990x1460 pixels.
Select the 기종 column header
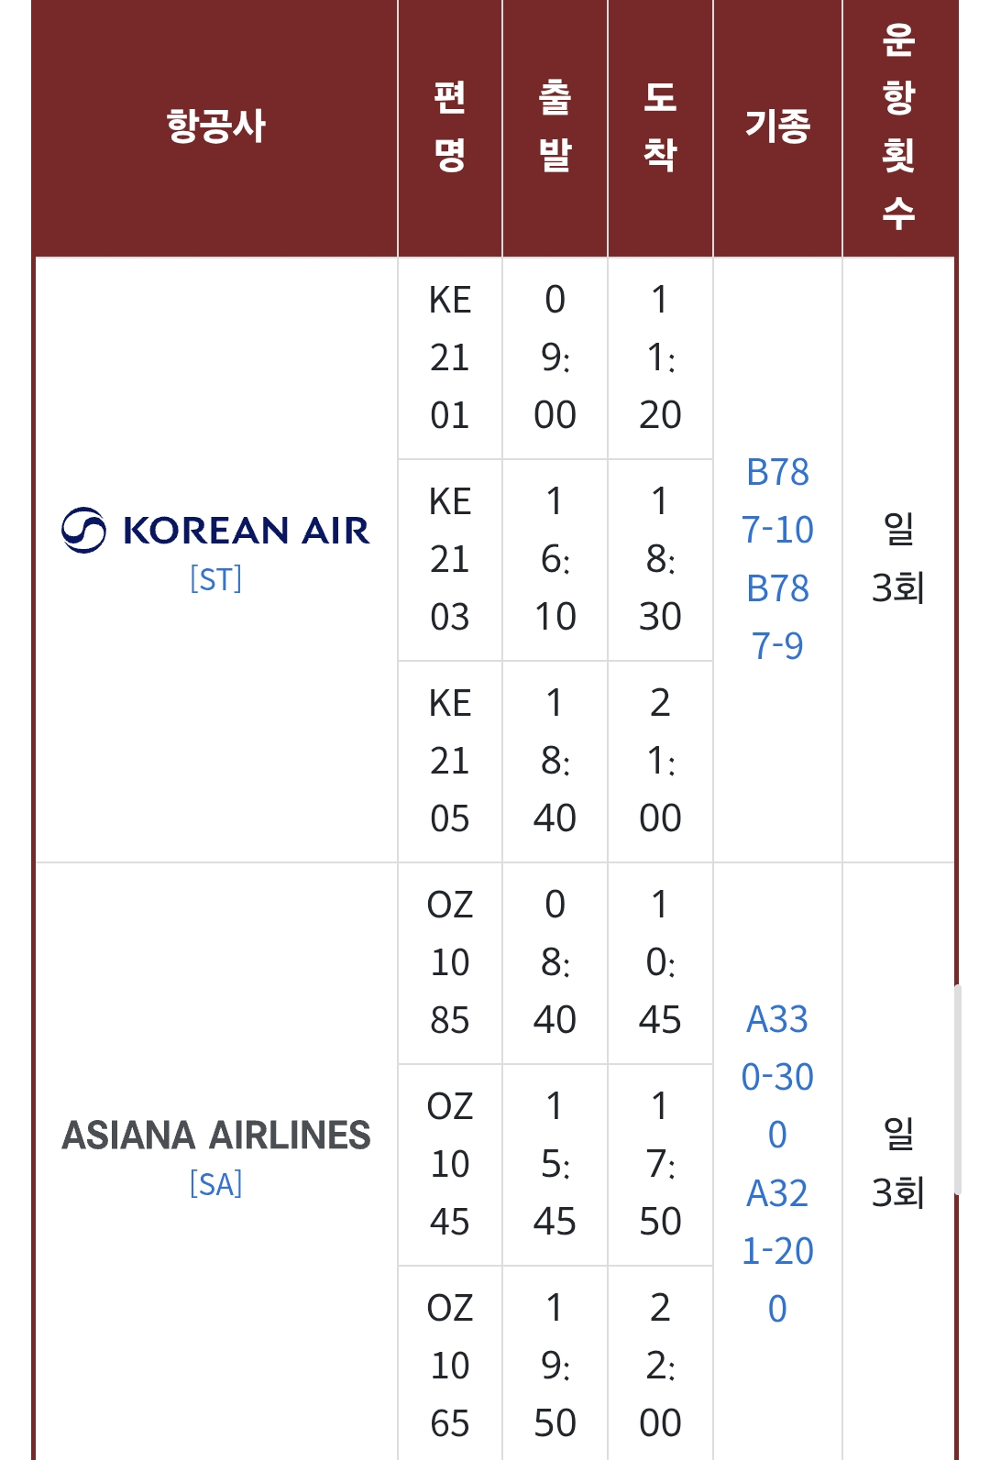(x=777, y=126)
